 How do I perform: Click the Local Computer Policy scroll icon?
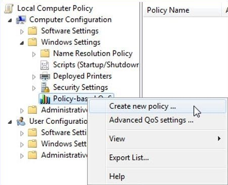(9, 9)
